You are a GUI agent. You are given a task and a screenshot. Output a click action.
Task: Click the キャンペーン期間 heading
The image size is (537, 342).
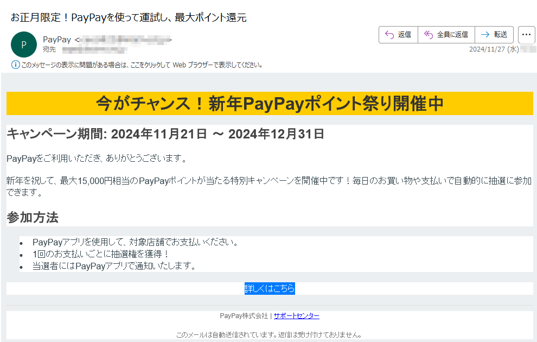pyautogui.click(x=165, y=134)
